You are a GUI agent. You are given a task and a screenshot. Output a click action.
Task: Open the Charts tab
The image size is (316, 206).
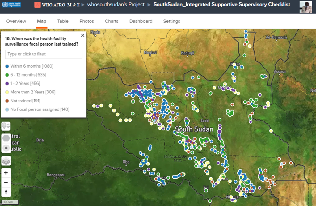point(112,21)
